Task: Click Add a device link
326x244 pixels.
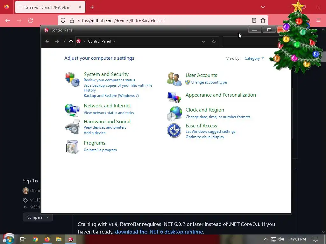Action: (x=94, y=133)
